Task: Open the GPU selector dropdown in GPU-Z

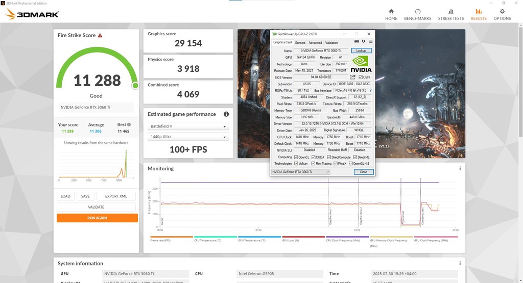Action: (300, 172)
